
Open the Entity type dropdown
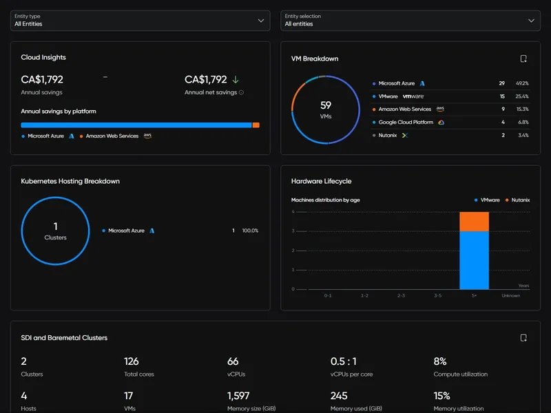[x=141, y=21]
